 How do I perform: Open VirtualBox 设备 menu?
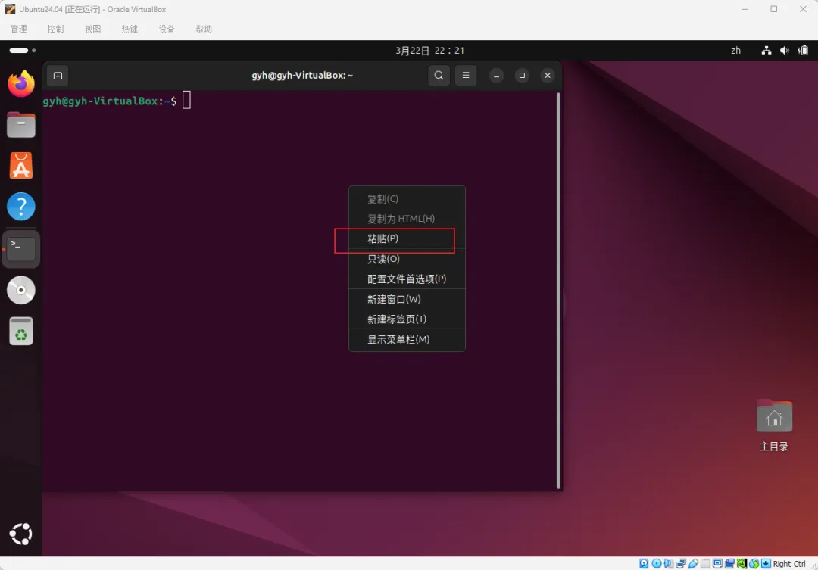167,29
